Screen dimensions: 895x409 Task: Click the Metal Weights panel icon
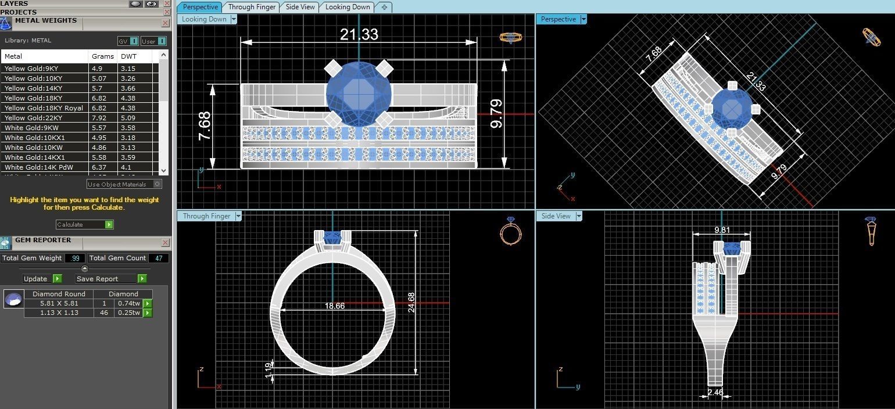pos(6,24)
